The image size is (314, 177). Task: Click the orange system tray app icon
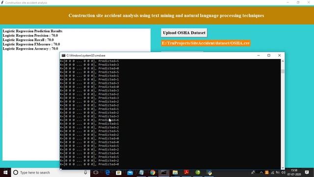pos(267,173)
